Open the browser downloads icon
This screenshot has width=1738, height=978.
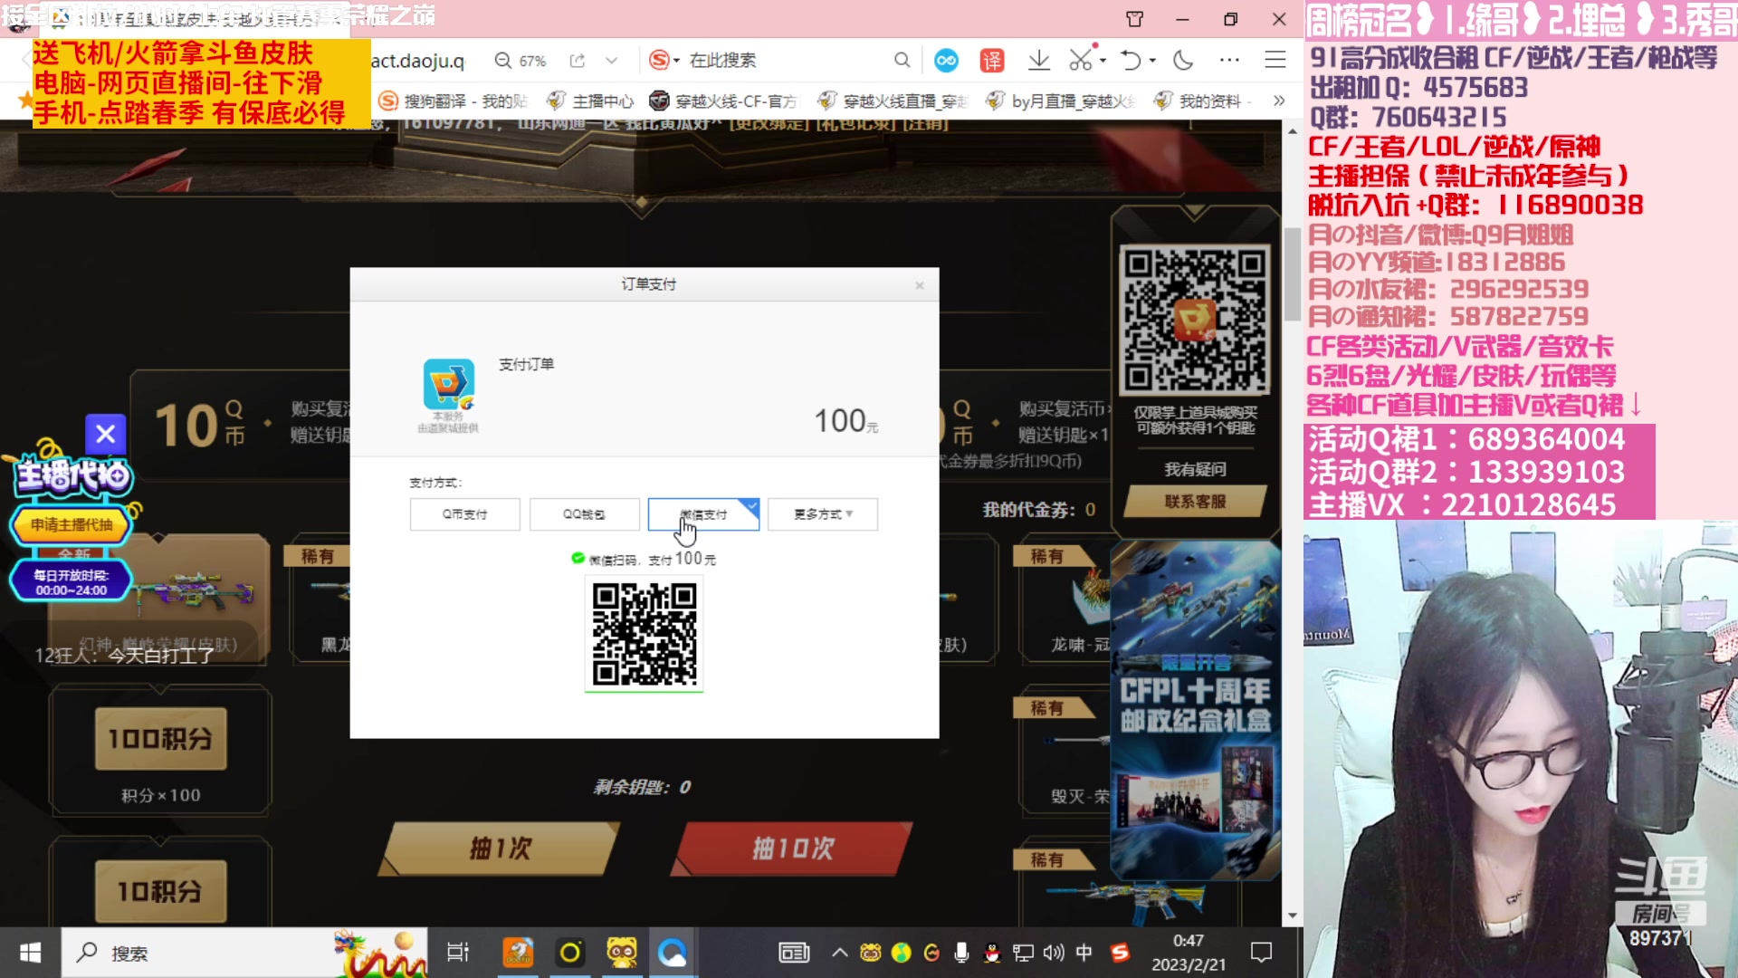pos(1039,61)
